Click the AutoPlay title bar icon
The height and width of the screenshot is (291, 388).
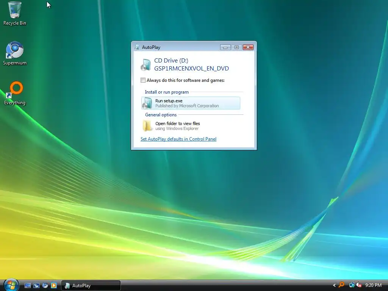pyautogui.click(x=137, y=47)
